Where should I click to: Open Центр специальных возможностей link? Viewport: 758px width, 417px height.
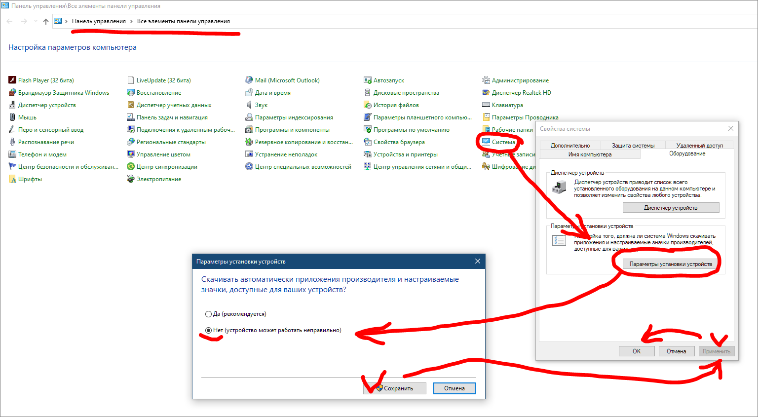303,167
